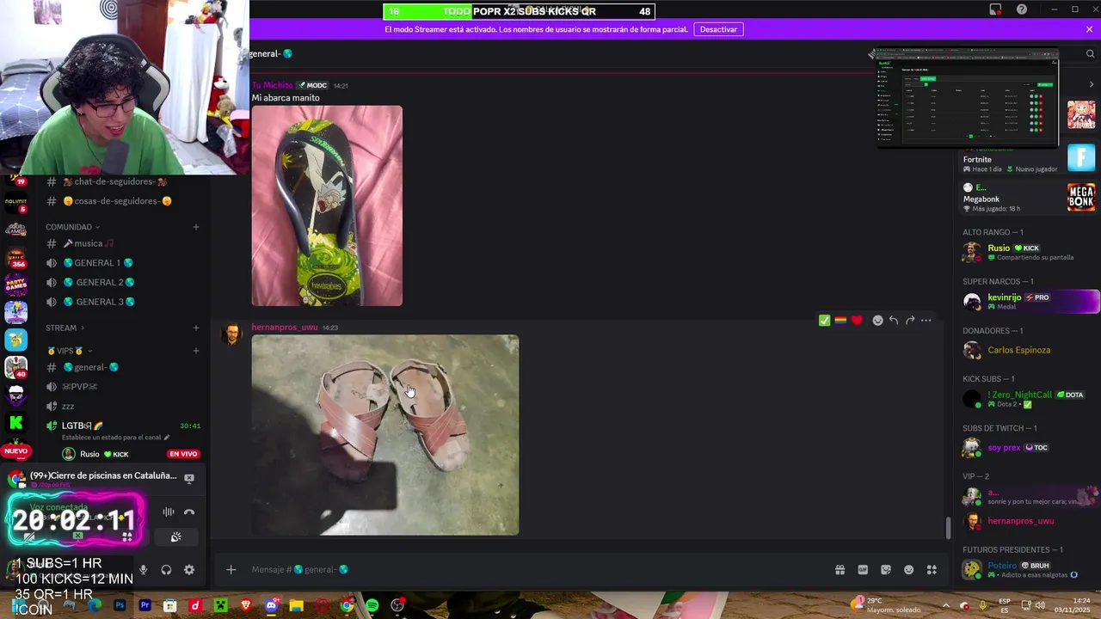Join the GENERAL 2 voice channel
The image size is (1101, 619).
(123, 282)
